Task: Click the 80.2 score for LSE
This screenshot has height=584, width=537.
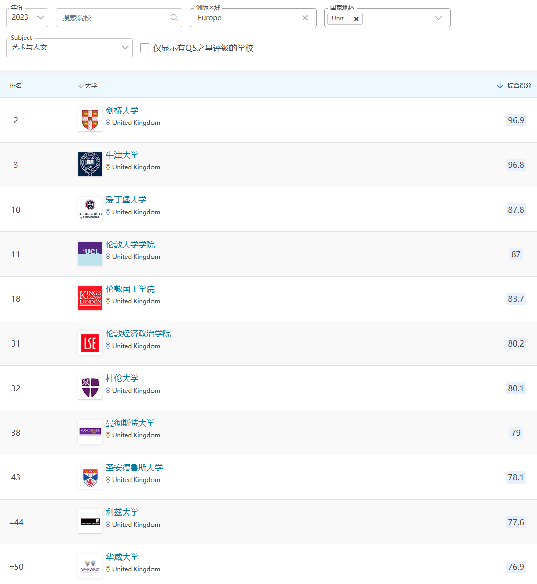Action: pyautogui.click(x=516, y=343)
